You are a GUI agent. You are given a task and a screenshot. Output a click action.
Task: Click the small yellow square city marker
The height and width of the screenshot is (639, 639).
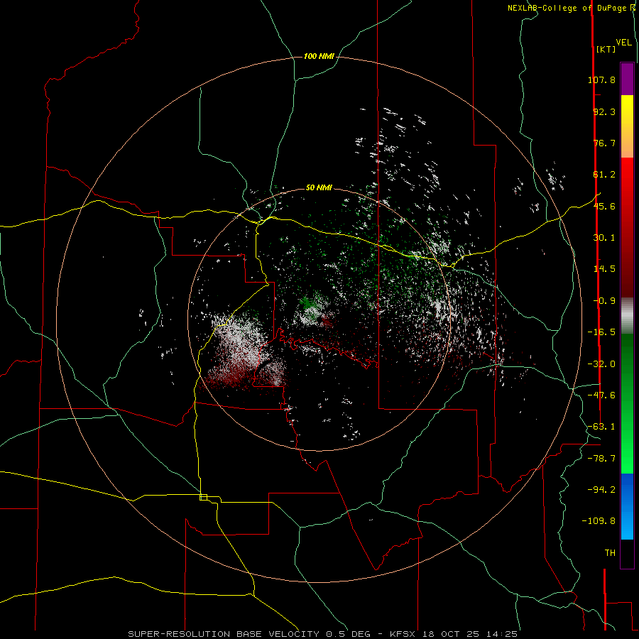coord(203,497)
